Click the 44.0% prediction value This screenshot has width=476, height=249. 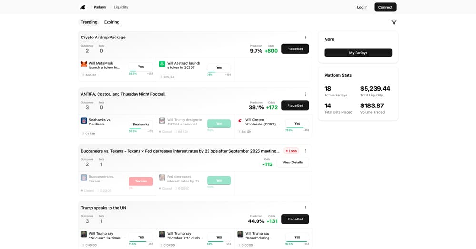[x=256, y=221]
